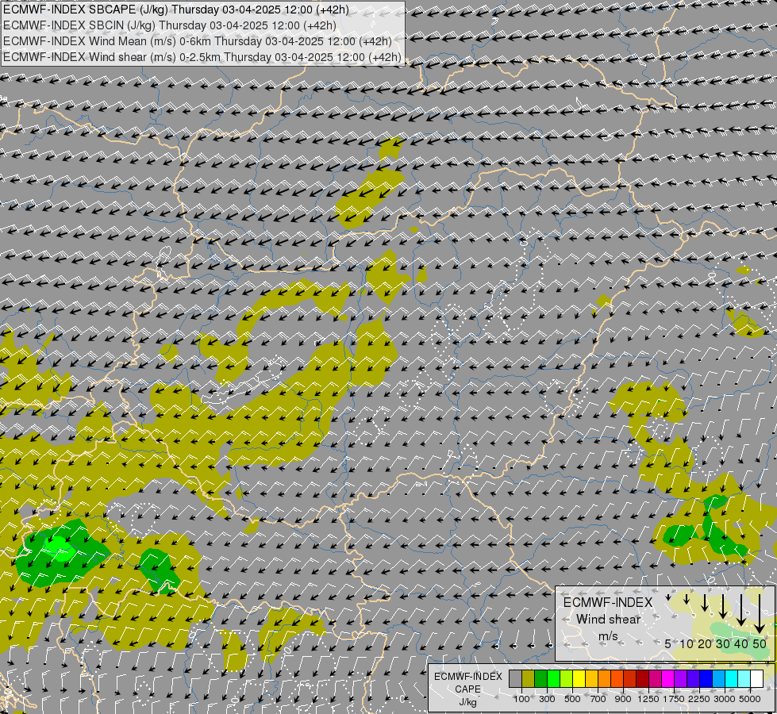
Task: Click the 5 m/s wind shear legend arrow
Action: click(668, 597)
